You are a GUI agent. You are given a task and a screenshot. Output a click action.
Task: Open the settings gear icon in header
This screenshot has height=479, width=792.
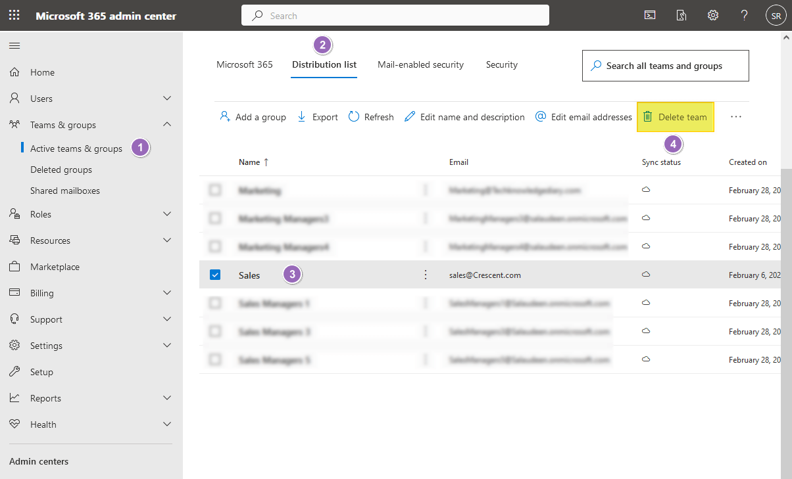[713, 15]
